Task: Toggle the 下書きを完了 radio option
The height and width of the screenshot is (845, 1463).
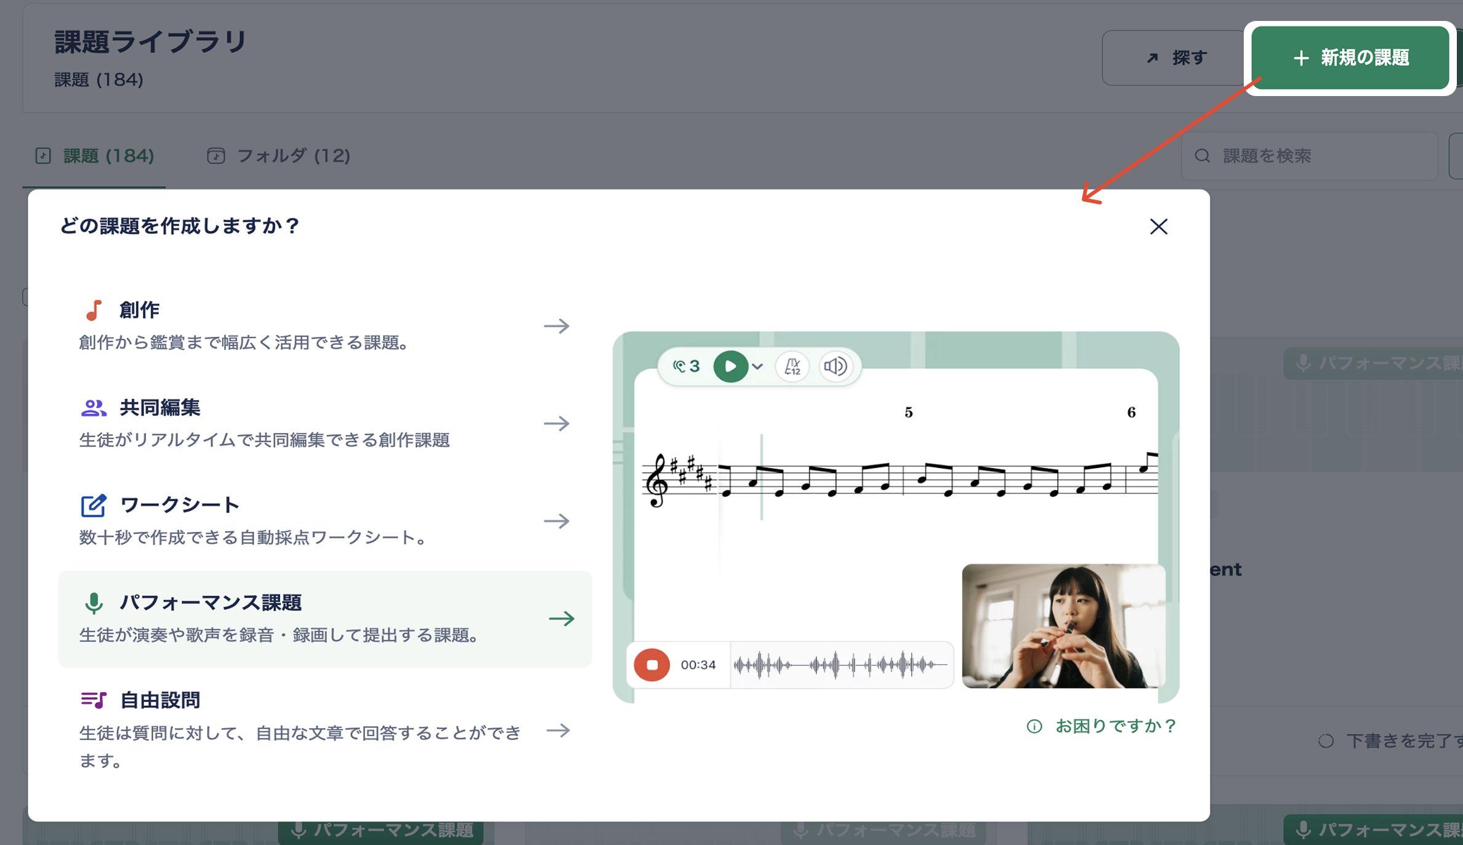Action: (1326, 741)
